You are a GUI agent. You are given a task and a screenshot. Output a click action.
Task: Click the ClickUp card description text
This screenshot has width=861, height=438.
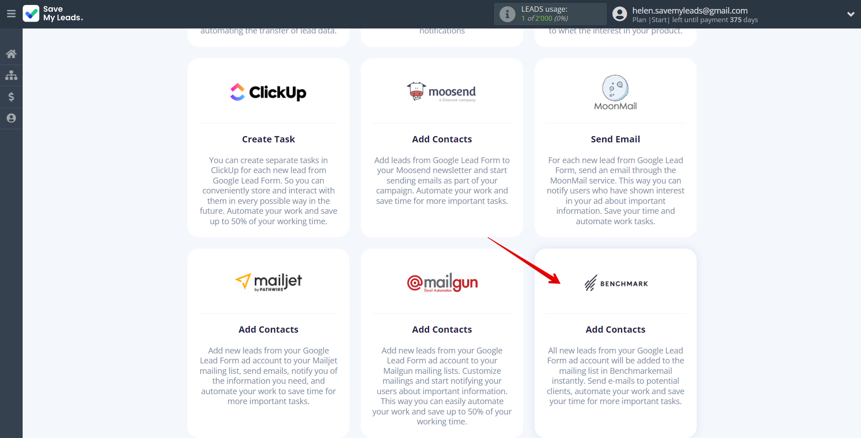pos(268,191)
